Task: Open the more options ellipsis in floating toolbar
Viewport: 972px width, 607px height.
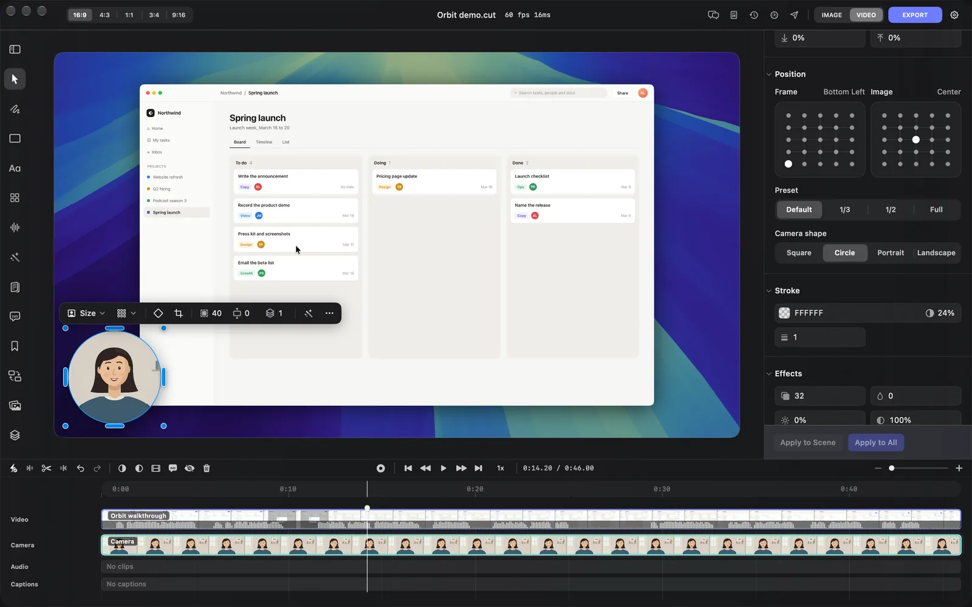Action: point(329,313)
